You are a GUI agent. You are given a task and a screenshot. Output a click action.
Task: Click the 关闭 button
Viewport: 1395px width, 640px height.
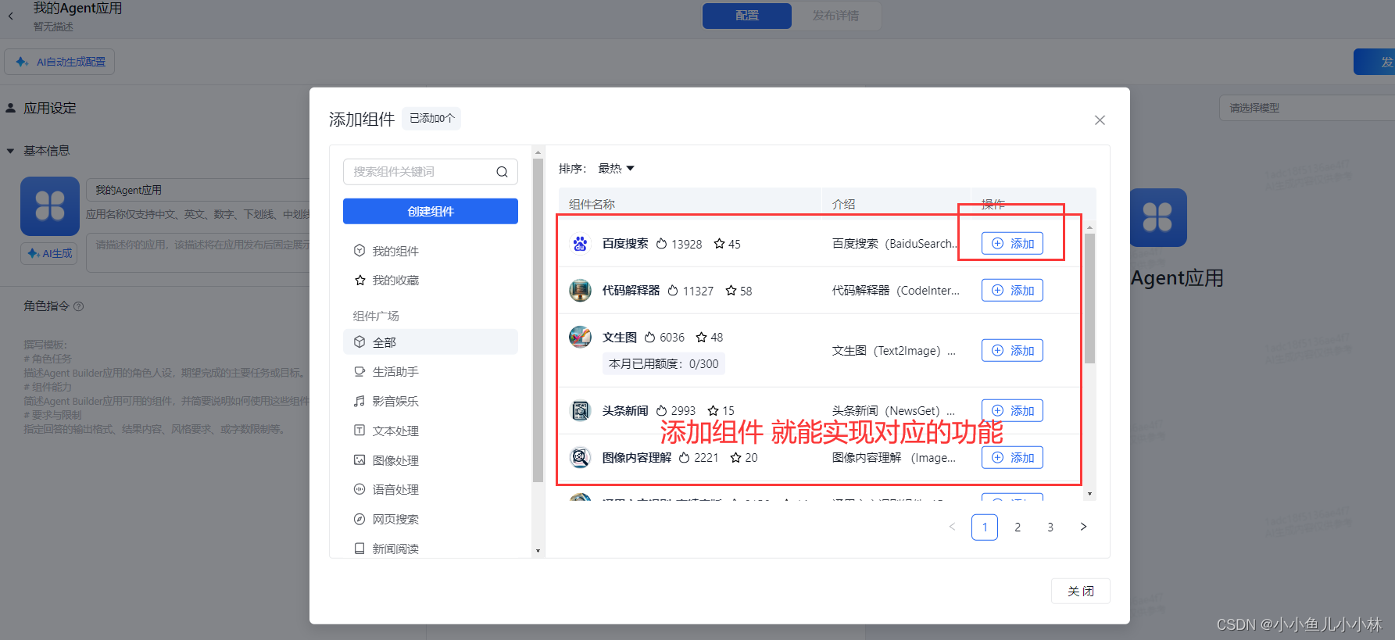(1081, 591)
